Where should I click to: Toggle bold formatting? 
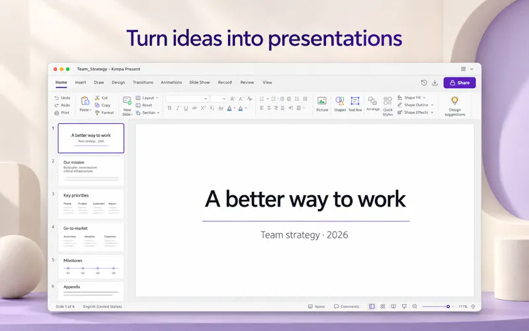tap(169, 108)
